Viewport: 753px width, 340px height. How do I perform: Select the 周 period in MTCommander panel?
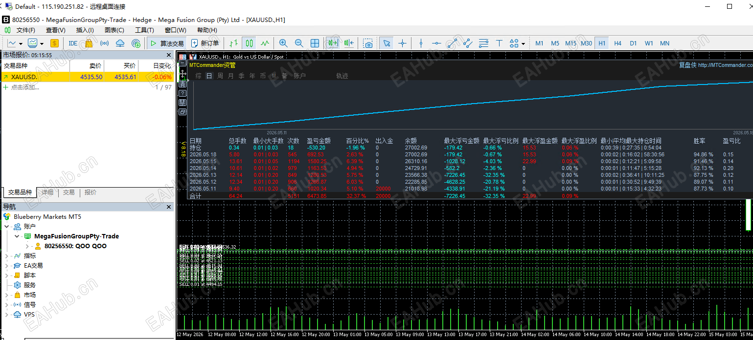point(220,76)
